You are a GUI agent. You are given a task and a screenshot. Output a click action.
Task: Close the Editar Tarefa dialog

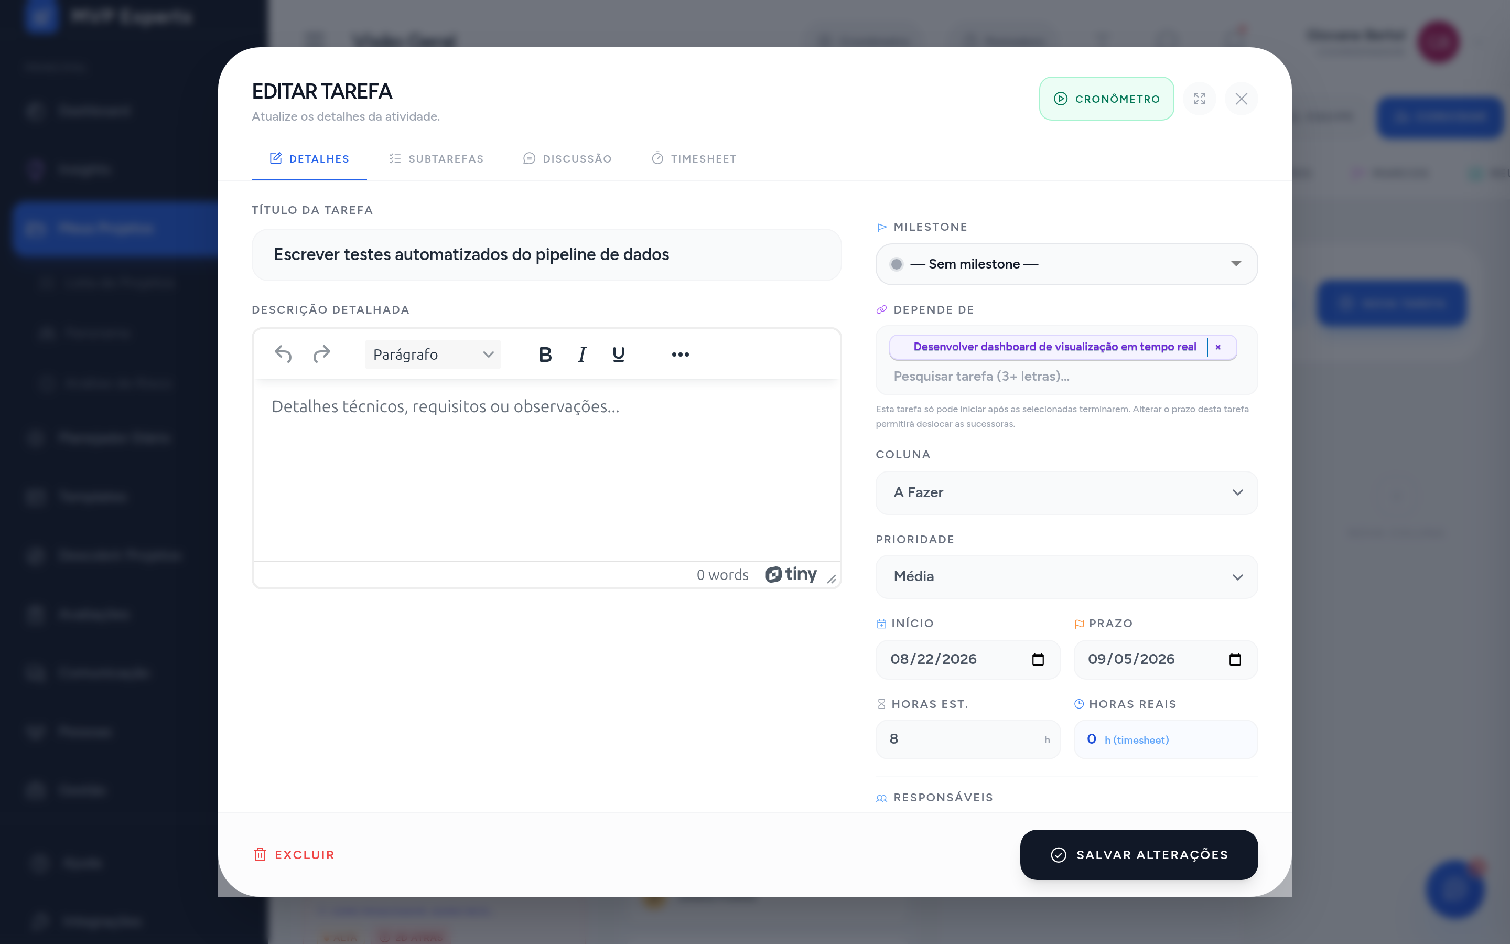click(1241, 99)
